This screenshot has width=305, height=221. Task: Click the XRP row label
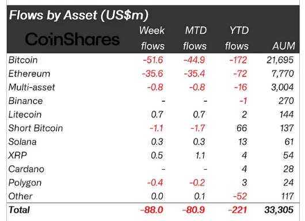tap(17, 155)
